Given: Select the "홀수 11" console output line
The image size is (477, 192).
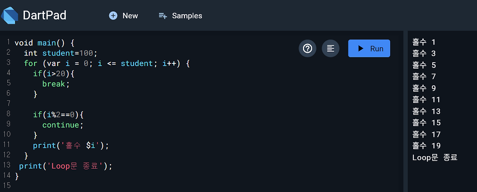Looking at the screenshot, I should click(426, 100).
